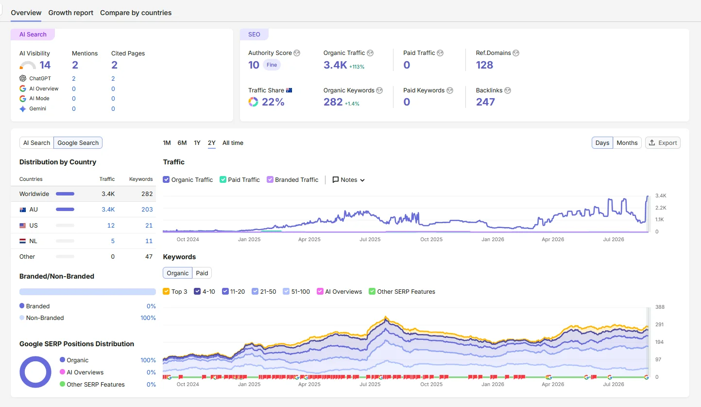The height and width of the screenshot is (407, 701).
Task: Click the globe icon beside Organic Traffic
Action: 370,53
